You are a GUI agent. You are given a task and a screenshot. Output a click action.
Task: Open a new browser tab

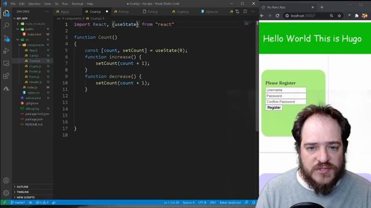pos(322,8)
